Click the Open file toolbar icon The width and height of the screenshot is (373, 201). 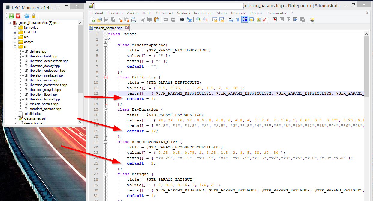(99, 19)
